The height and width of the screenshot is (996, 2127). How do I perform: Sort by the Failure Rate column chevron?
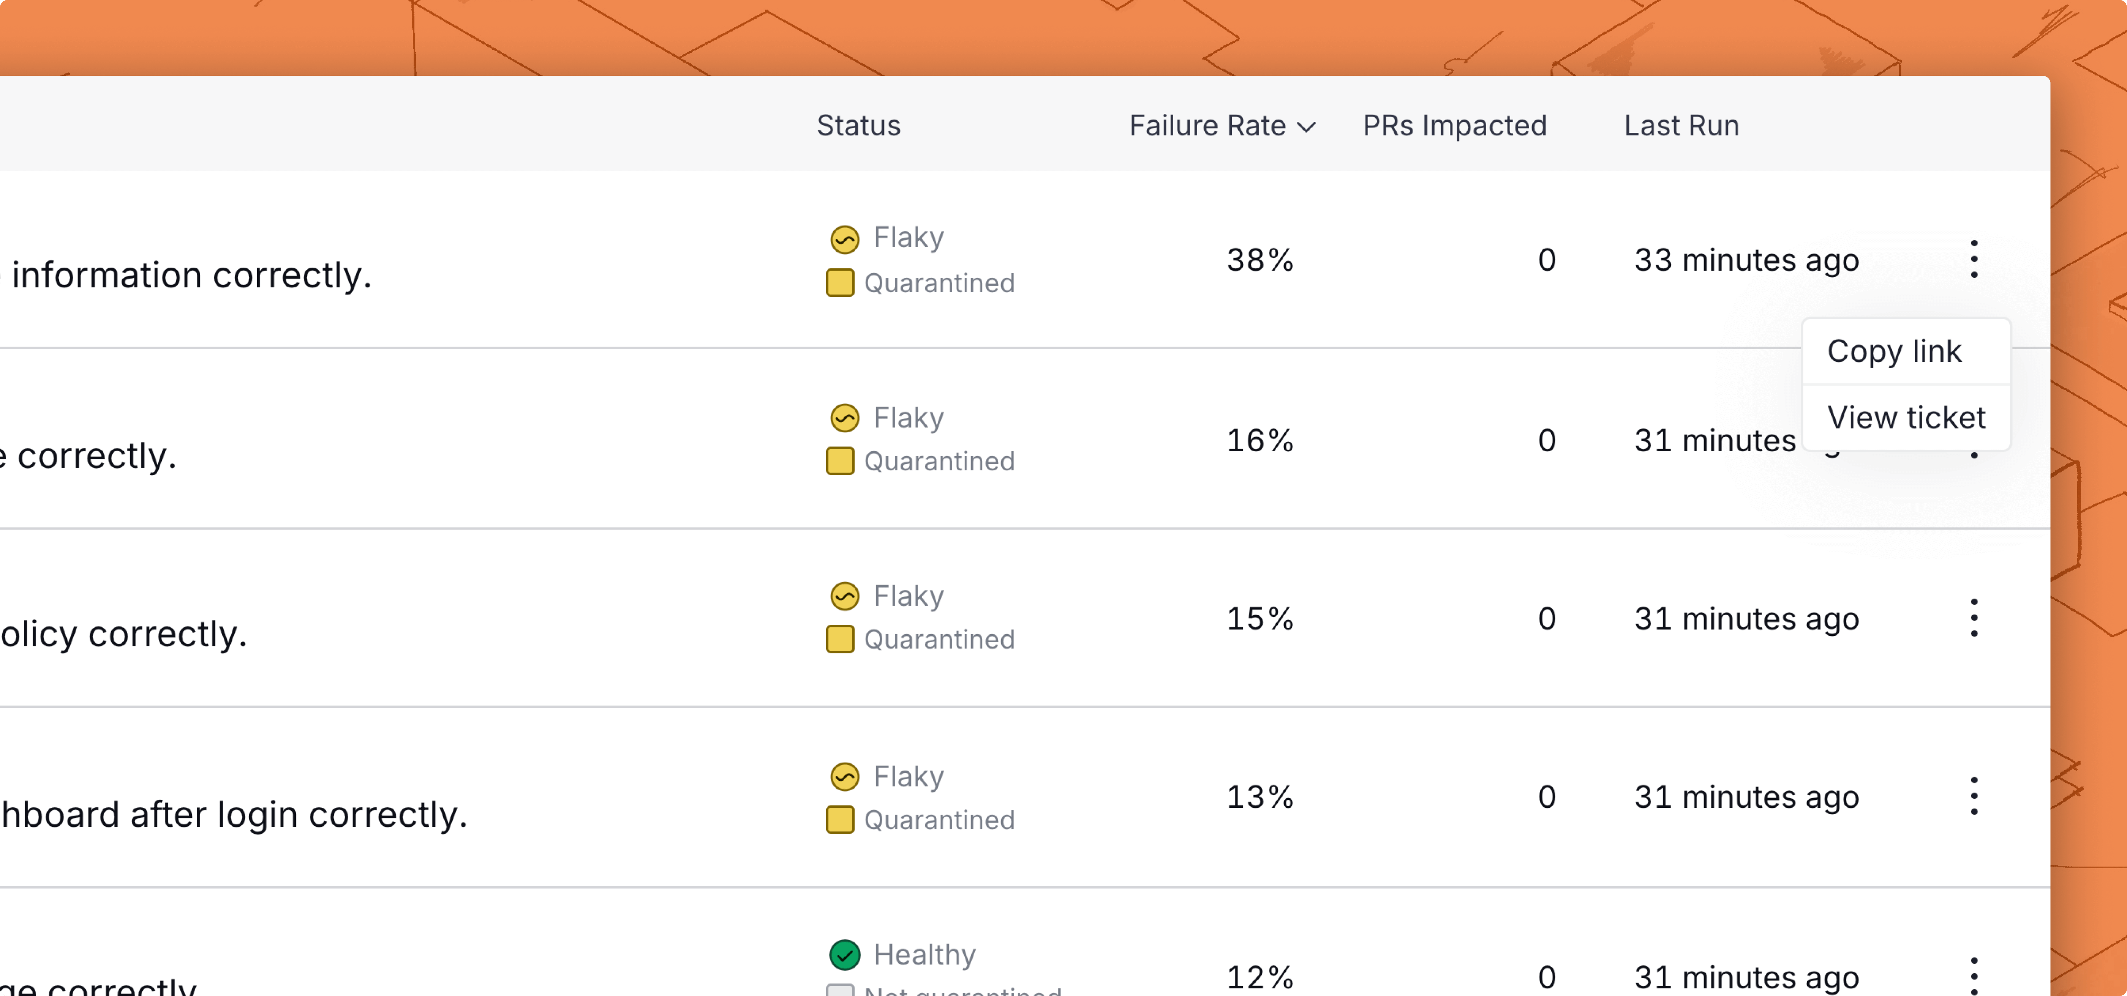coord(1305,127)
